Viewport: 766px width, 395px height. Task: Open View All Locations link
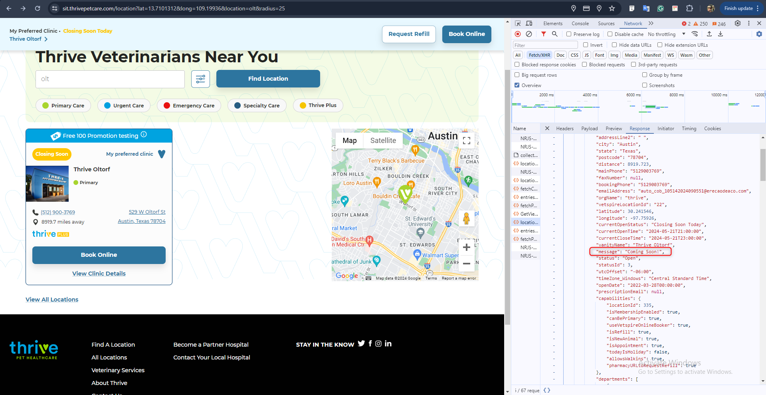[52, 300]
